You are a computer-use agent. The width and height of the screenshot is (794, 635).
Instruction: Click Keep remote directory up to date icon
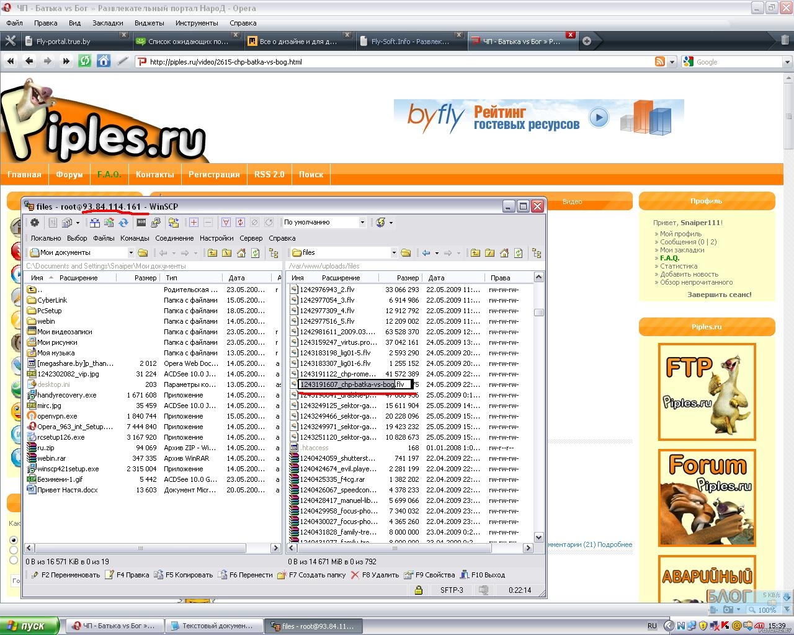pos(123,223)
